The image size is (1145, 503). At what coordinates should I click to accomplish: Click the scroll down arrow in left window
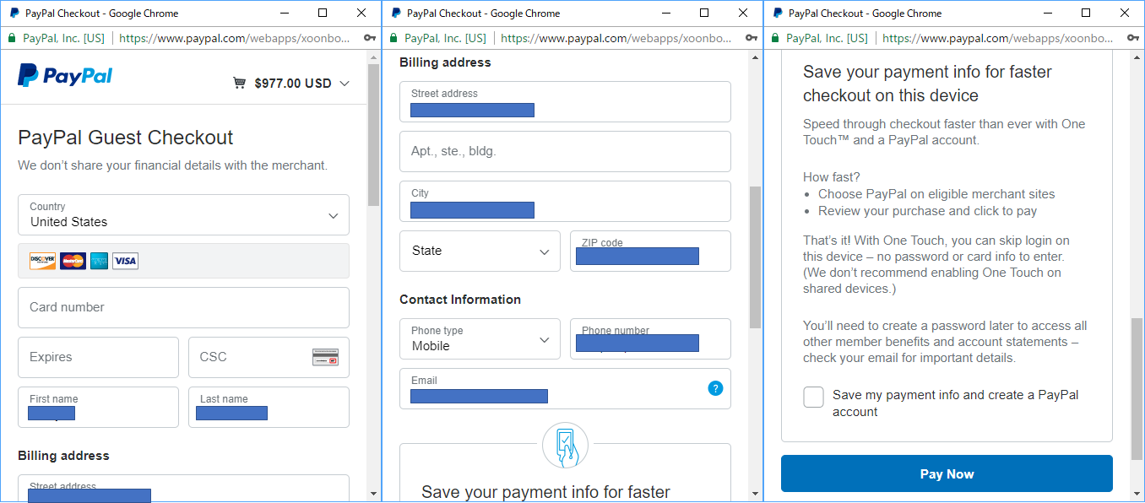tap(374, 493)
